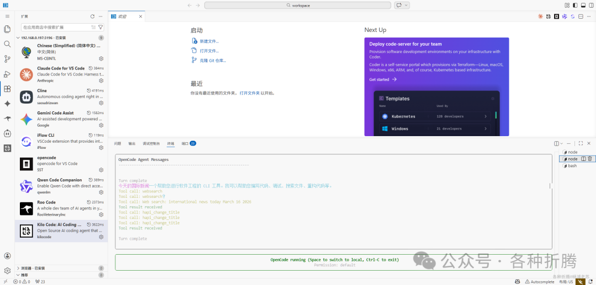Image resolution: width=596 pixels, height=285 pixels.
Task: Switch to the 问题 panel tab
Action: (118, 143)
